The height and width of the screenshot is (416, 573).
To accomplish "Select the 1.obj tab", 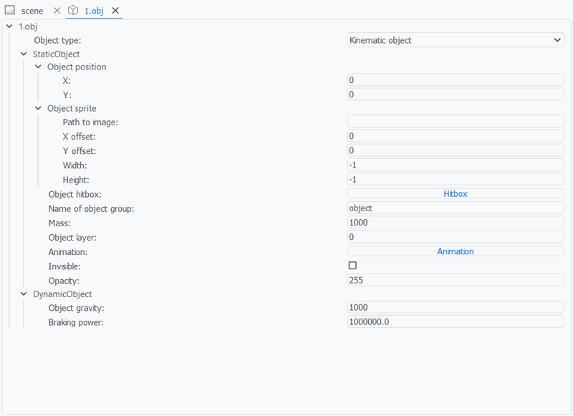I will (x=92, y=11).
